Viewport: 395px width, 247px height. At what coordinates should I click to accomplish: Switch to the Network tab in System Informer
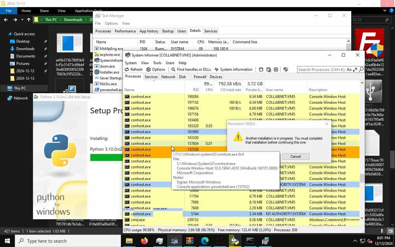(x=168, y=77)
